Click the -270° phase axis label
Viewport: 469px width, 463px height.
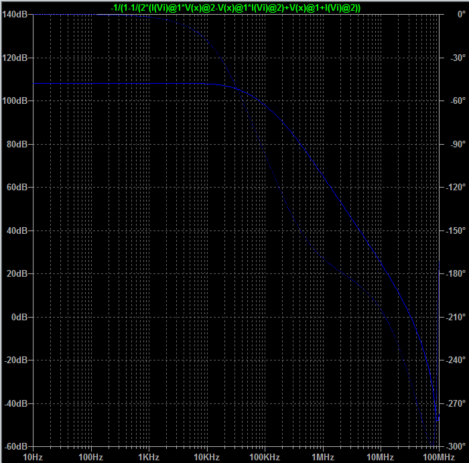coord(456,403)
